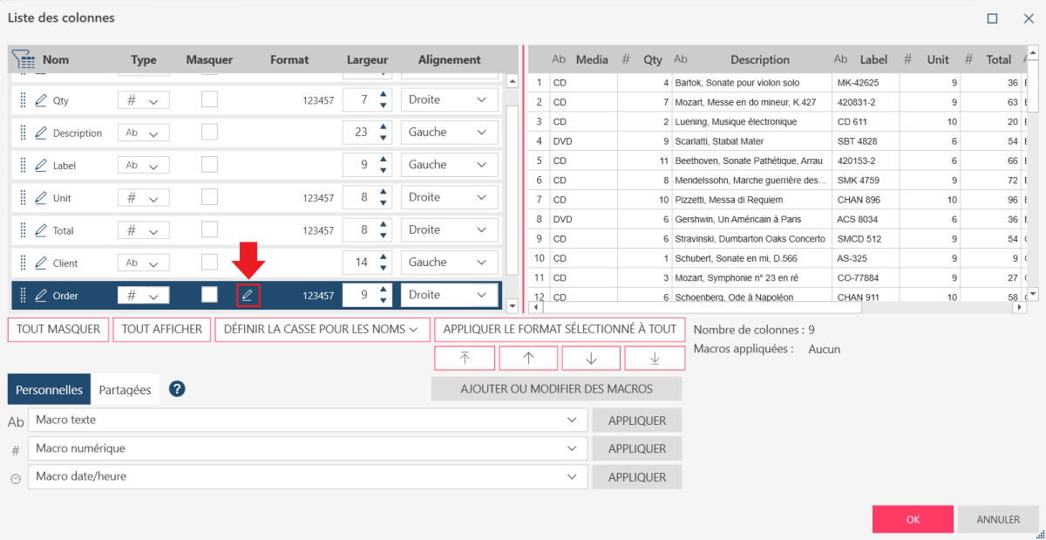The image size is (1046, 540).
Task: Edit the Order column name pencil icon
Action: point(40,296)
